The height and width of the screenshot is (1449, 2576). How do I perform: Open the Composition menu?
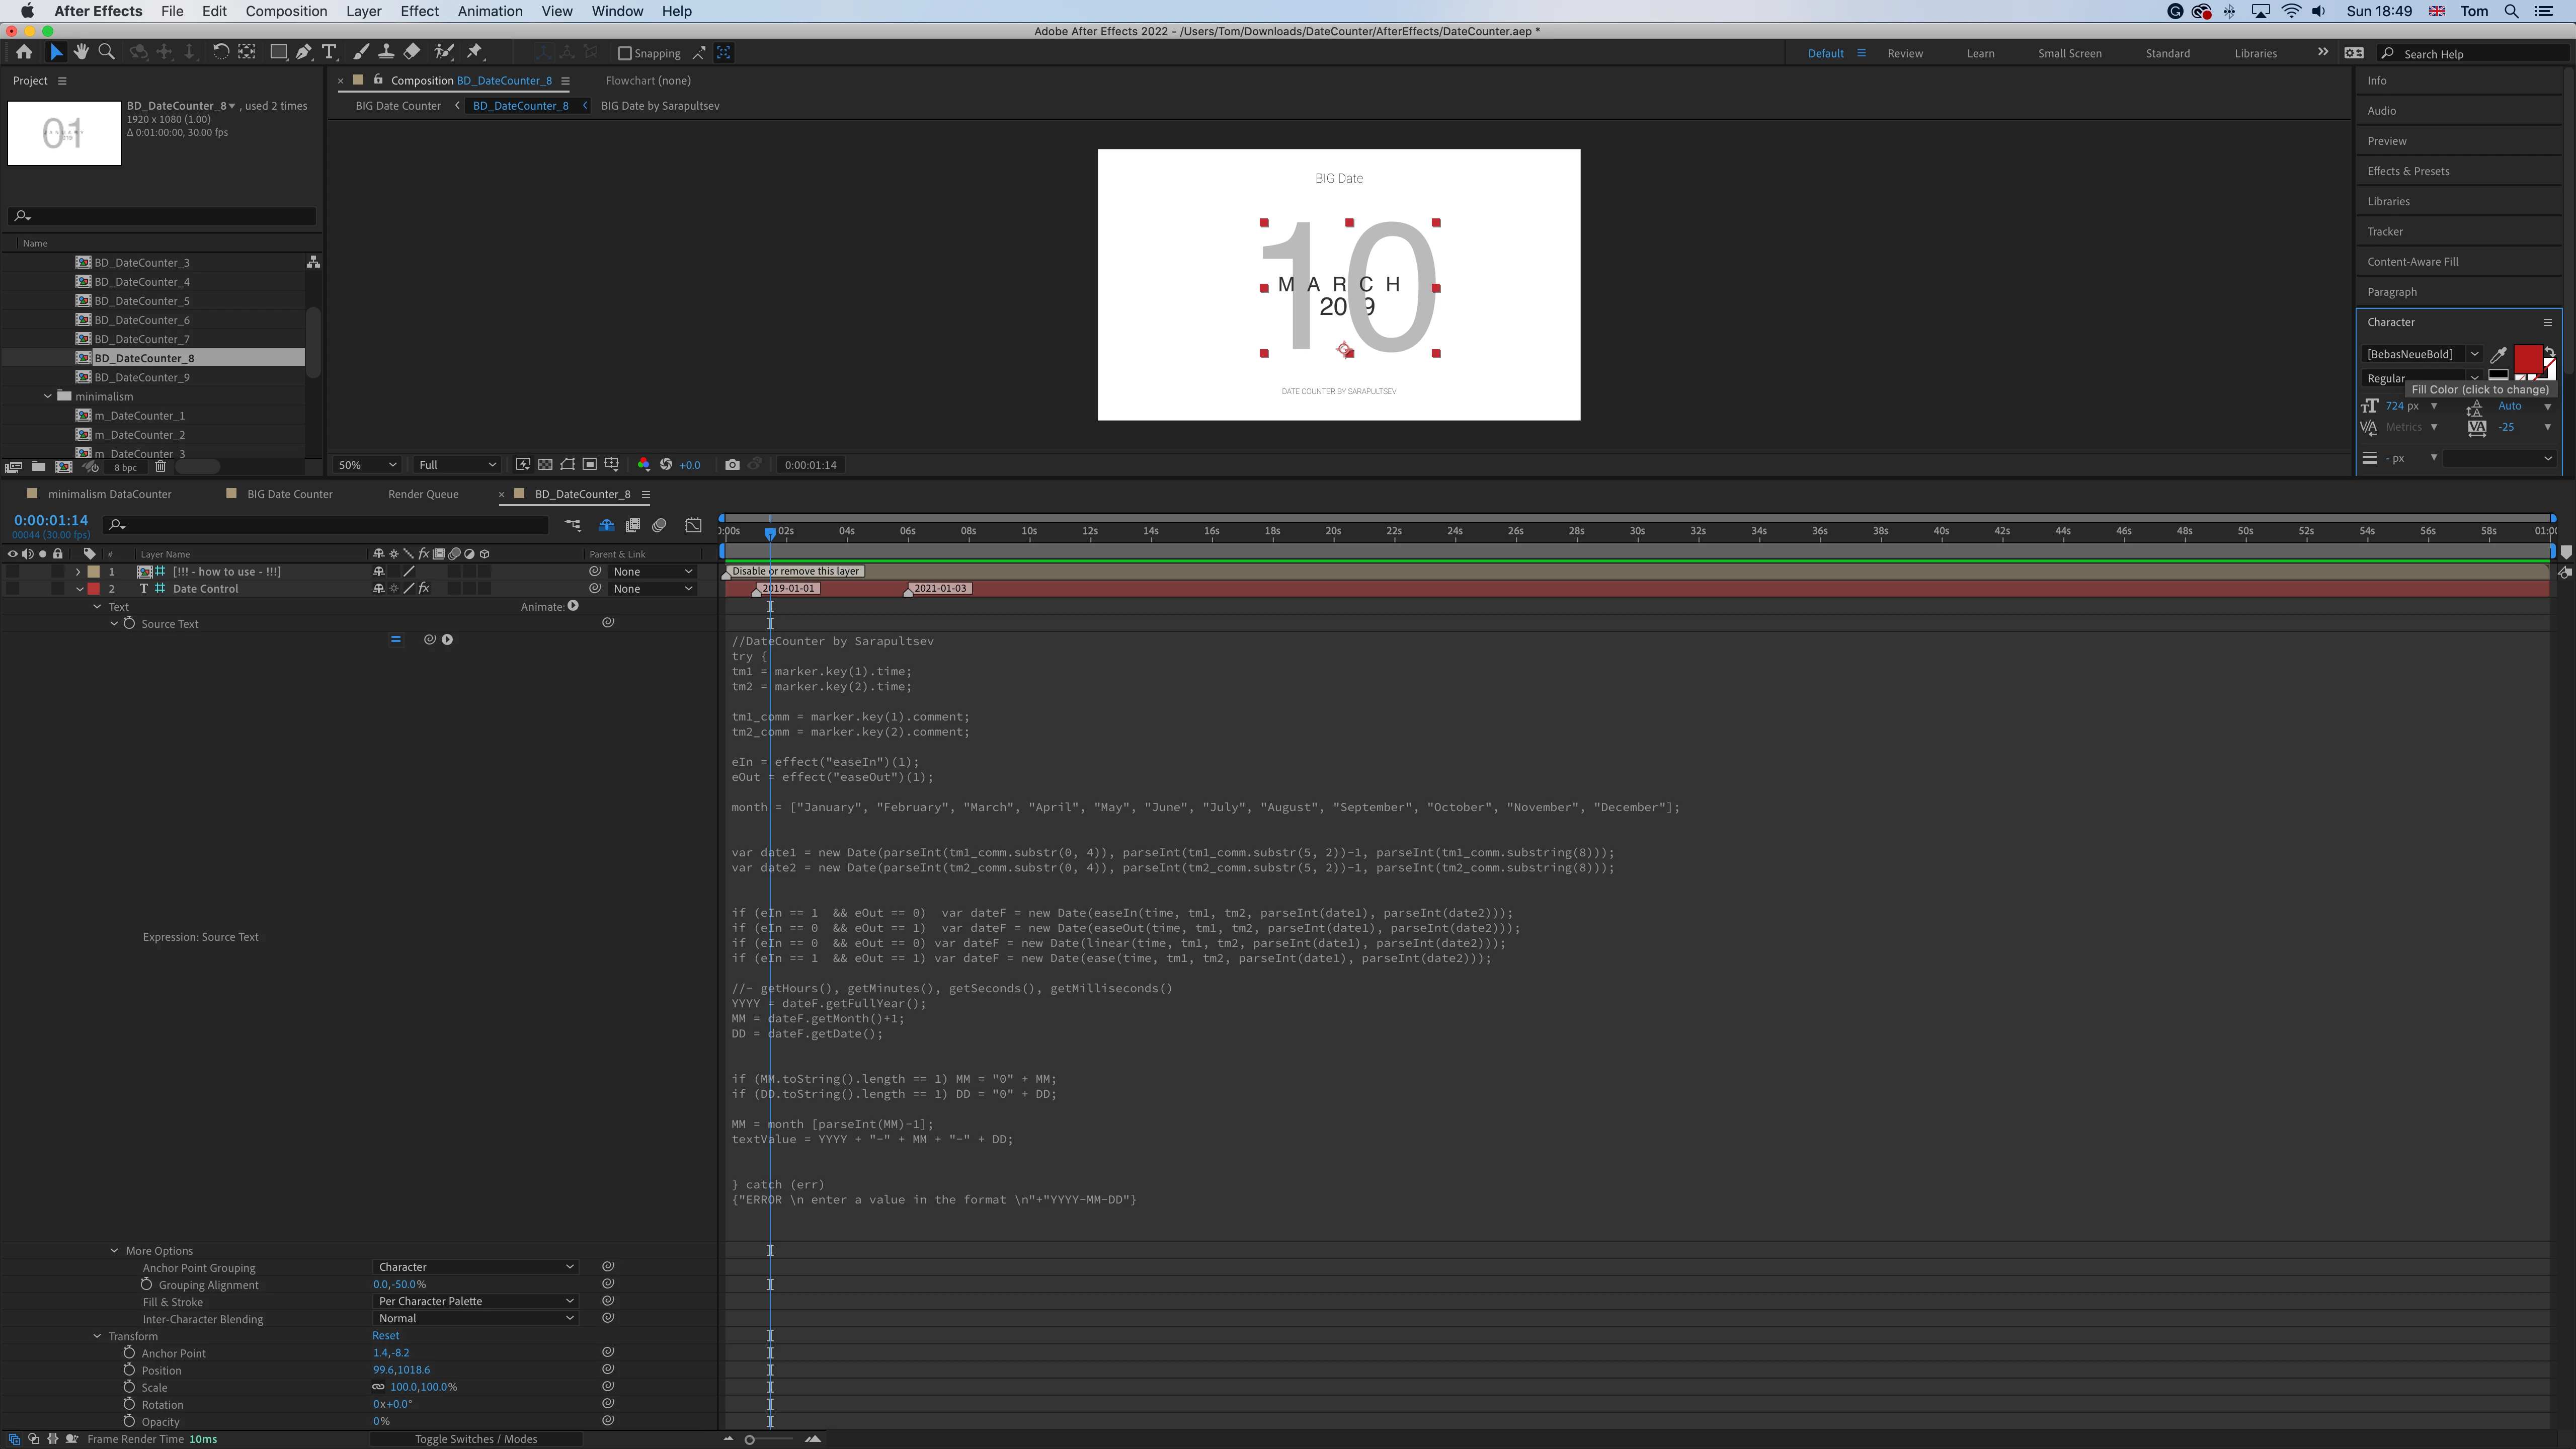pos(286,11)
